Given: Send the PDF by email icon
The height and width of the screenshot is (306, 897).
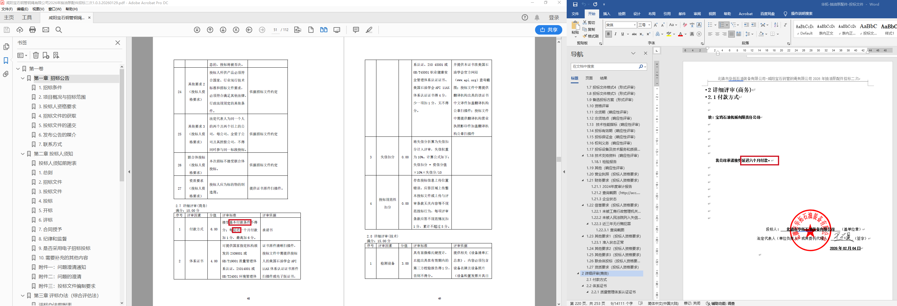Looking at the screenshot, I should [x=45, y=30].
